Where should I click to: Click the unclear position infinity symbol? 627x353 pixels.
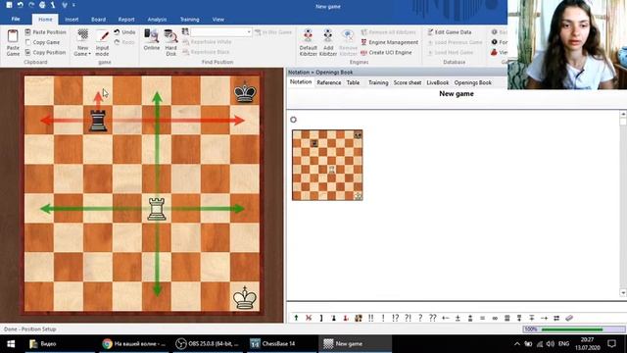pos(495,318)
